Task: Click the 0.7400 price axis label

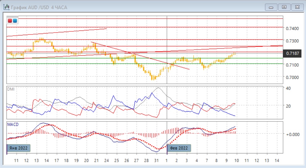Action: pyautogui.click(x=292, y=29)
